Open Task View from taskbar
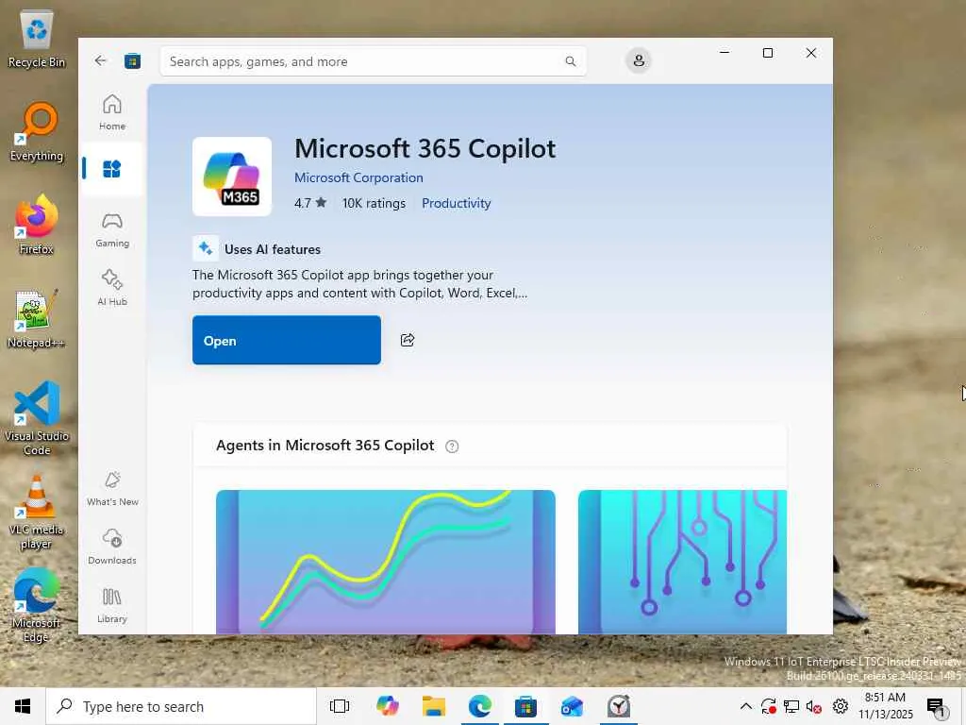This screenshot has height=725, width=966. (x=340, y=706)
